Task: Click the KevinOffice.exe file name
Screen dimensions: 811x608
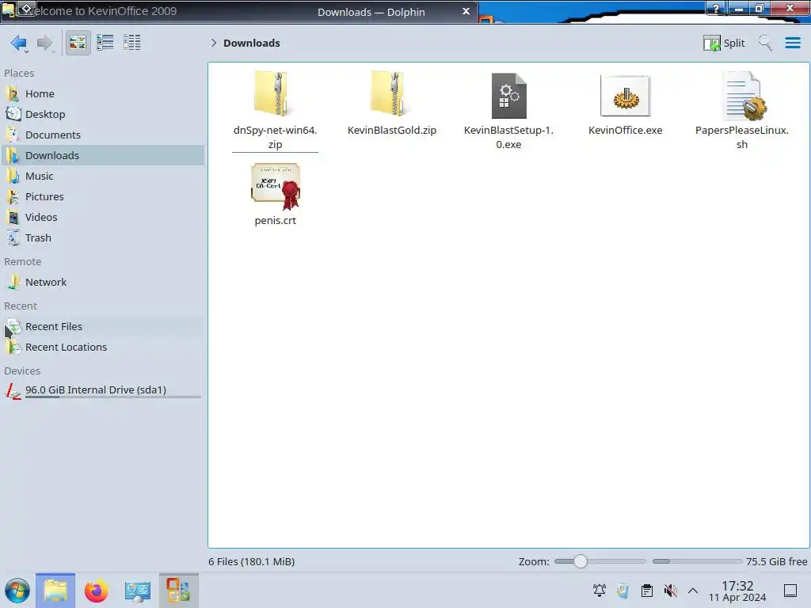Action: click(626, 131)
